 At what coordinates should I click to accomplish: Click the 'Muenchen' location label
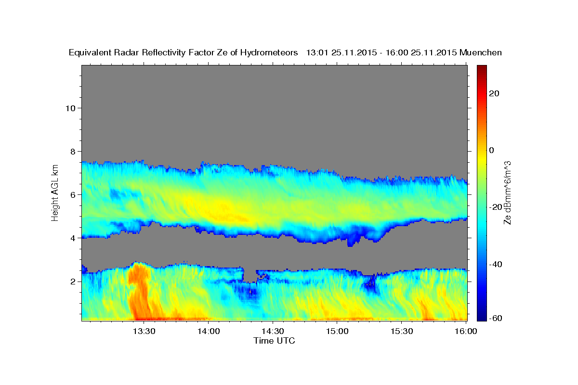click(x=481, y=52)
